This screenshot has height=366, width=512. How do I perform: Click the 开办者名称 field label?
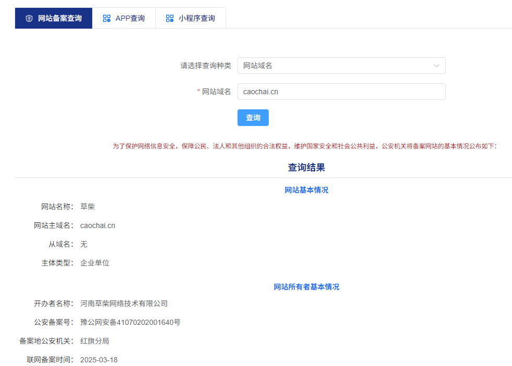coord(54,304)
